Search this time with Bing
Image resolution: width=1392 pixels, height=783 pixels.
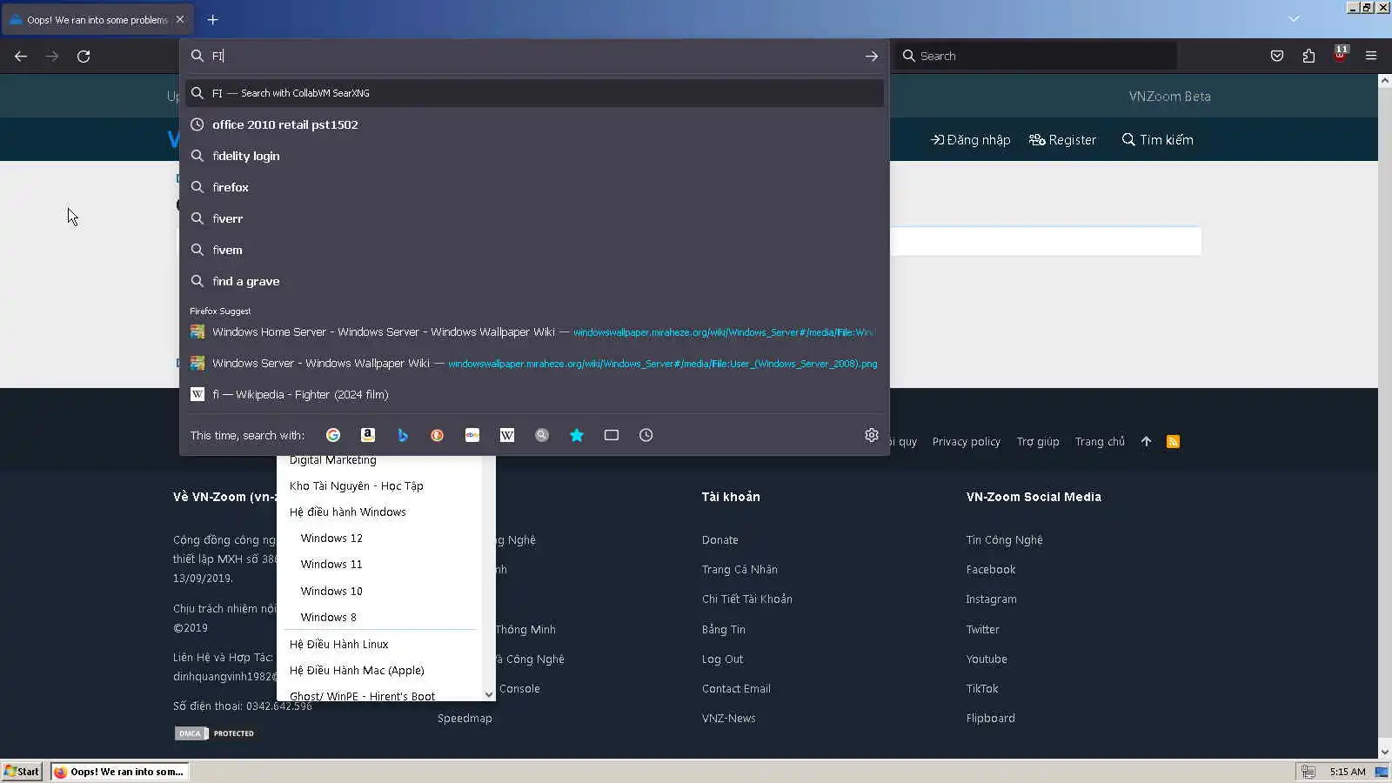pos(403,435)
